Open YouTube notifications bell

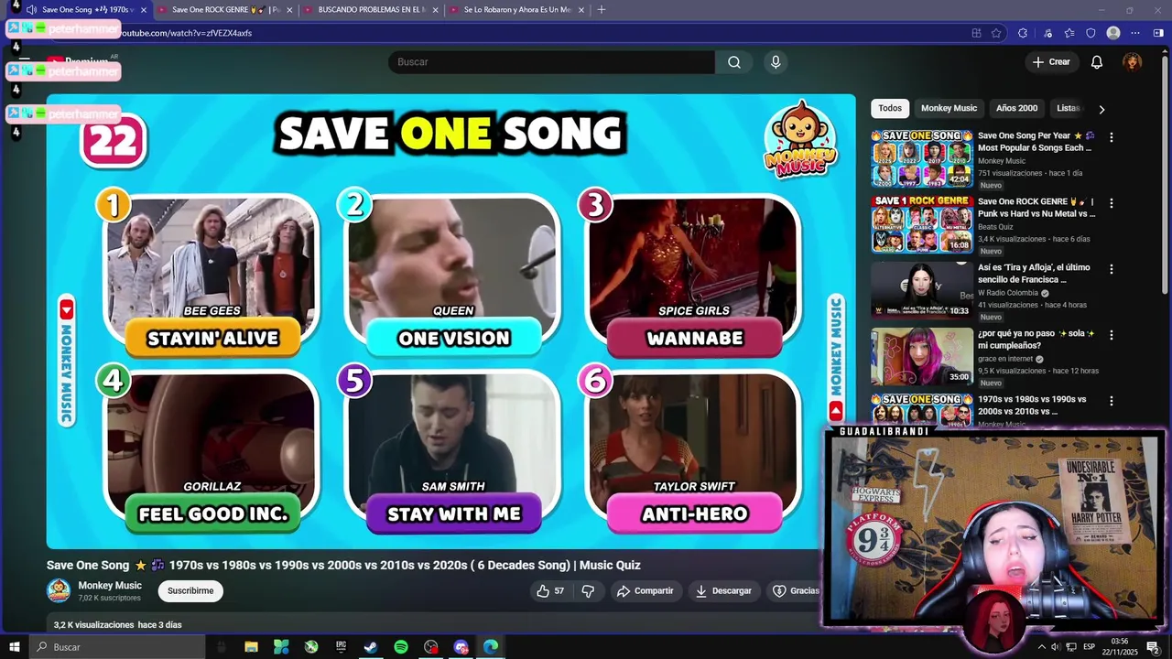pyautogui.click(x=1097, y=62)
